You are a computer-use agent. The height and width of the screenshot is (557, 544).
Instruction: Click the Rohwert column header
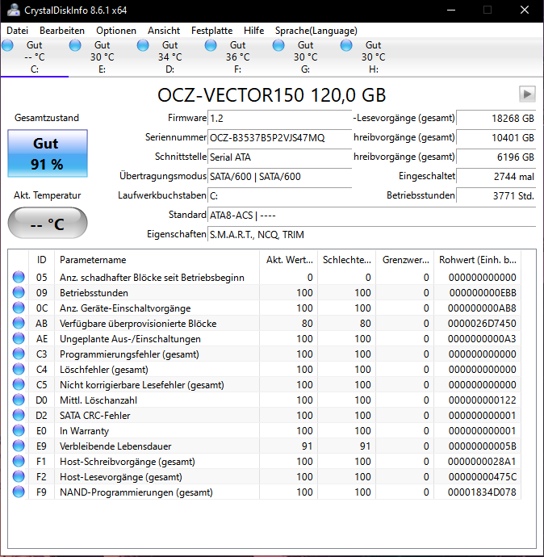click(x=478, y=260)
